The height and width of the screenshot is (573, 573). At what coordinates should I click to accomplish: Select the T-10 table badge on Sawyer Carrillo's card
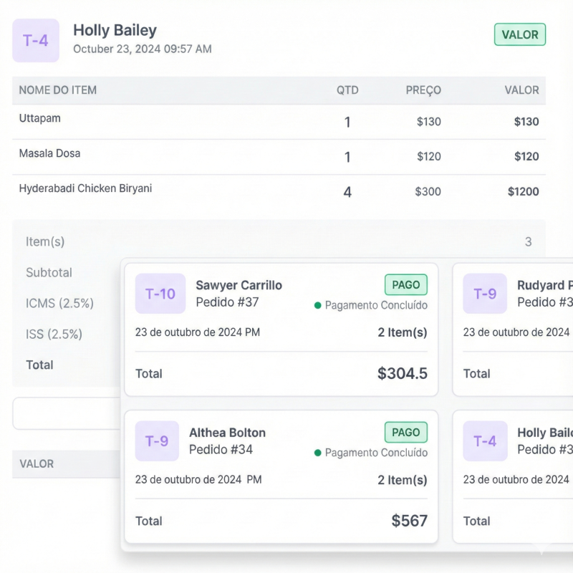tap(160, 294)
